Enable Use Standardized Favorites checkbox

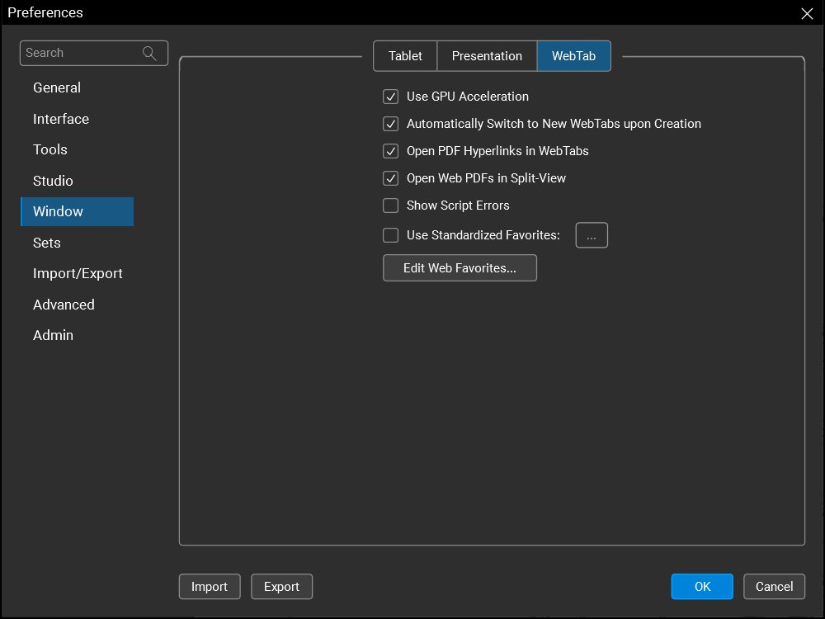click(x=391, y=235)
